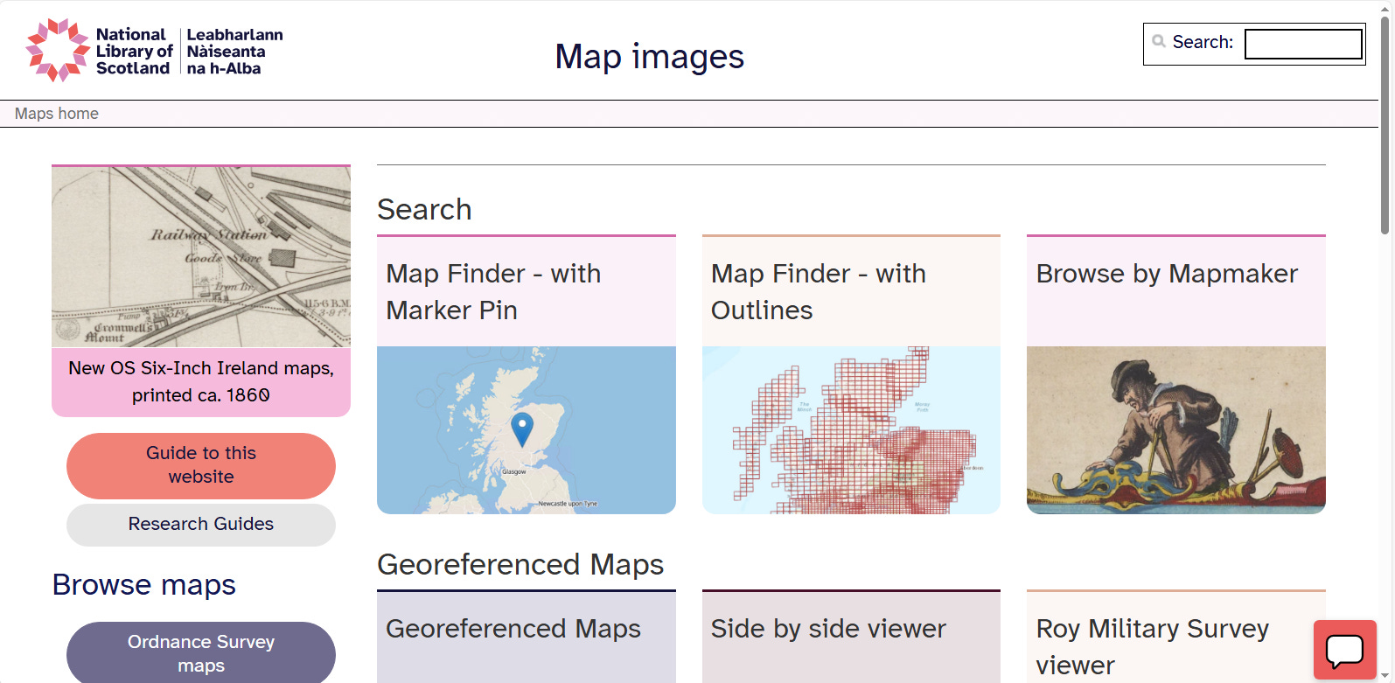
Task: Click the National Library of Scotland logo
Action: click(155, 51)
